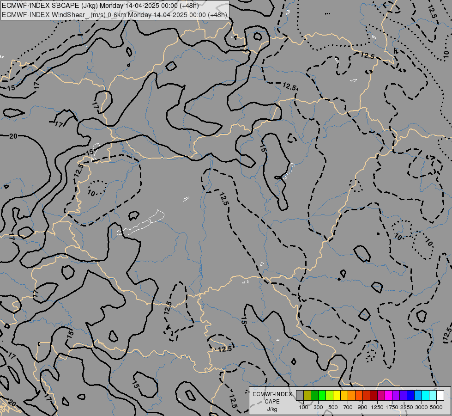Click the J/kg unit label in legend
The image size is (452, 416).
(x=272, y=409)
